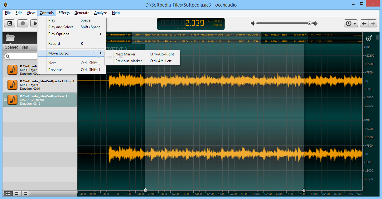This screenshot has height=199, width=382.
Task: Select the Softpedia.ac3 music icon
Action: (x=12, y=100)
